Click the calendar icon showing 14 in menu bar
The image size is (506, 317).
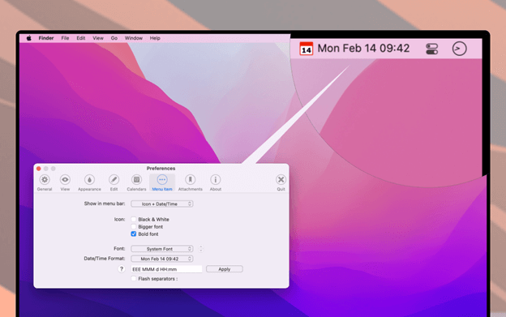306,49
